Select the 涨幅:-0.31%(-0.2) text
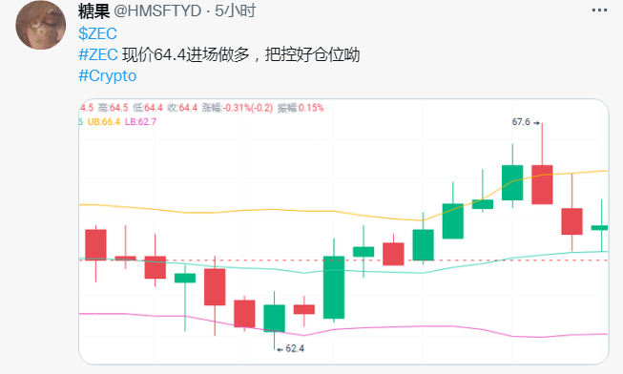 (x=238, y=108)
